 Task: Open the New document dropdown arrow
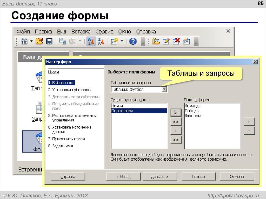tap(32, 41)
